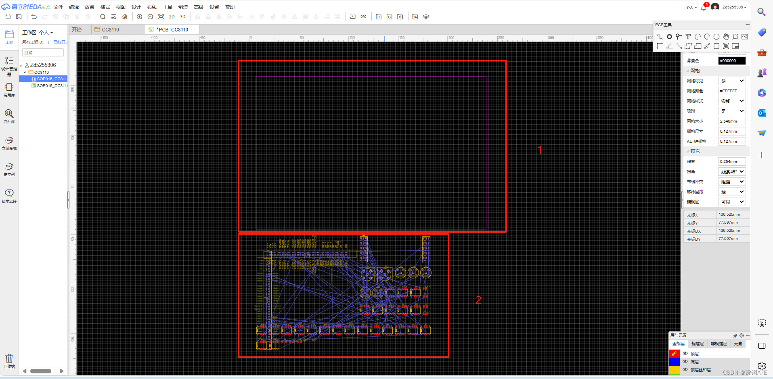Open the 网格可见 dropdown
The height and width of the screenshot is (379, 773).
[732, 81]
